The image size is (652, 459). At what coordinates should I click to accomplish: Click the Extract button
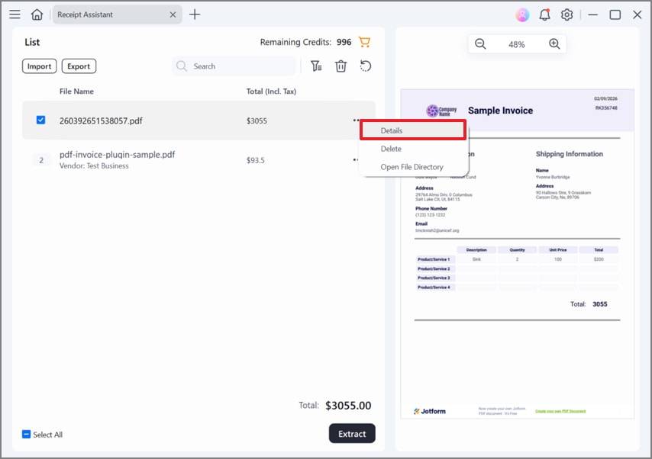point(352,433)
